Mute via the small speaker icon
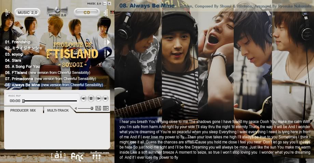314x163 pixels. coord(76,108)
